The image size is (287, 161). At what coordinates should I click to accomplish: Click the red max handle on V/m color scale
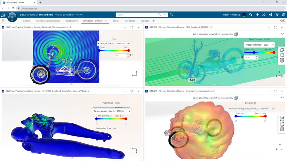tap(128, 50)
